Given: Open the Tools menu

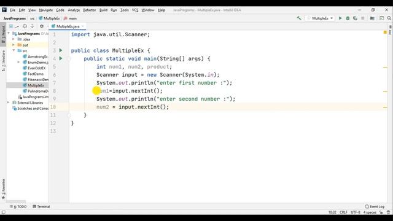Looking at the screenshot, I should (124, 10).
